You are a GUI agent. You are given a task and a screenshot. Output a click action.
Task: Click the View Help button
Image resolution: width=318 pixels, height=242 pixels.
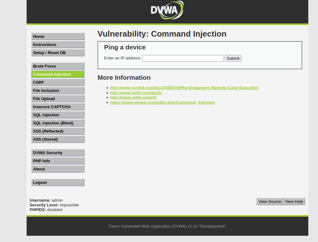tap(294, 201)
